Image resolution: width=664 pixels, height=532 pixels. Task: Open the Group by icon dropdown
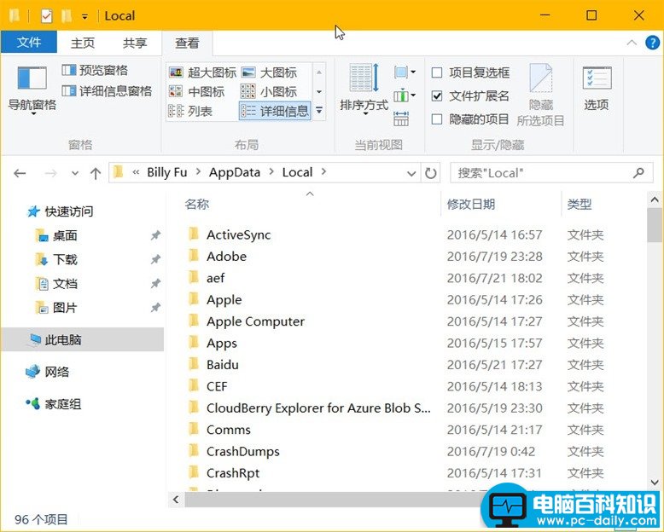coord(405,72)
